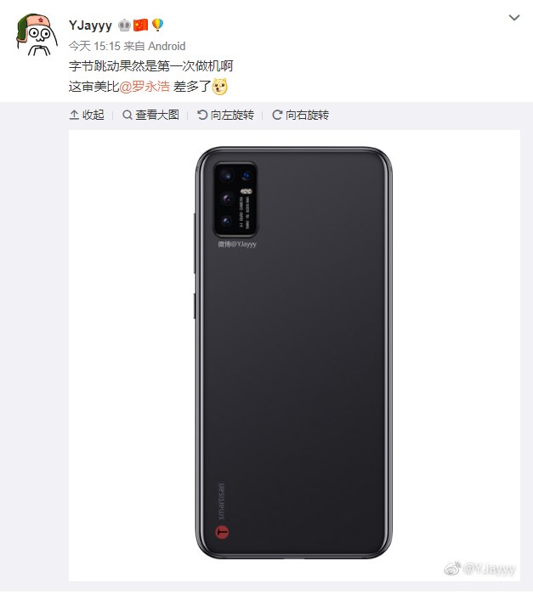Collapse the image with 收起

(x=87, y=115)
